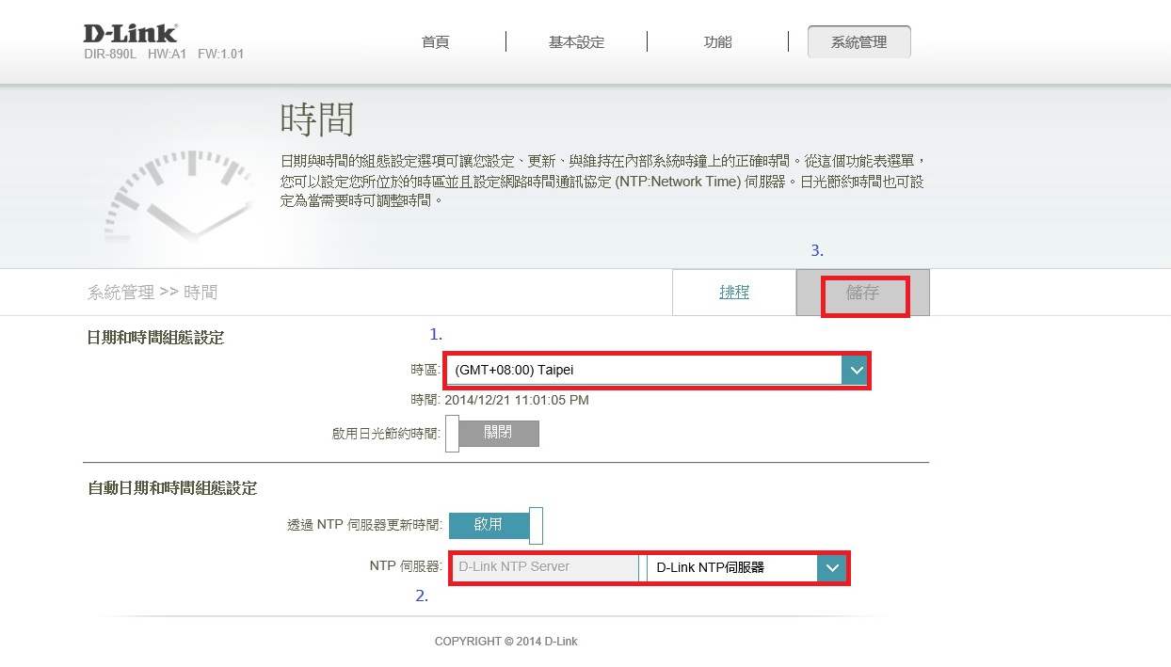The height and width of the screenshot is (667, 1171).
Task: Open the 功能 menu
Action: [x=717, y=42]
